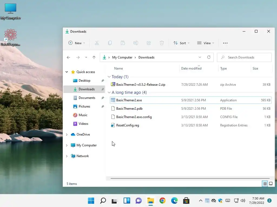This screenshot has width=277, height=207.
Task: Select the BasicThemer2.pdb file
Action: point(191,109)
